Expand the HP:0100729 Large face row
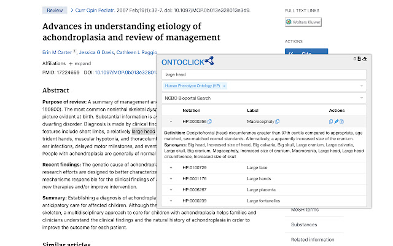 pos(171,168)
